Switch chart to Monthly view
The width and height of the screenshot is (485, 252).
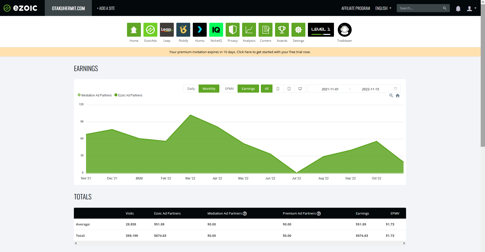tap(209, 89)
